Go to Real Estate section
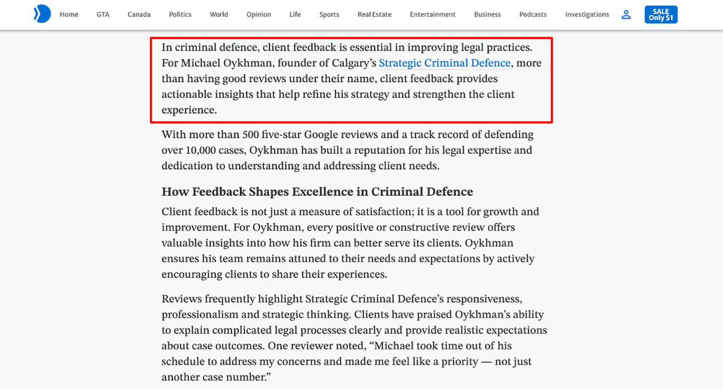 point(375,14)
